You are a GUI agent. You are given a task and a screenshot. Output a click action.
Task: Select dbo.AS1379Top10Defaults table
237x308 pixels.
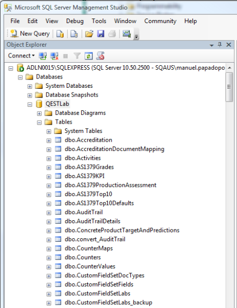pos(99,203)
